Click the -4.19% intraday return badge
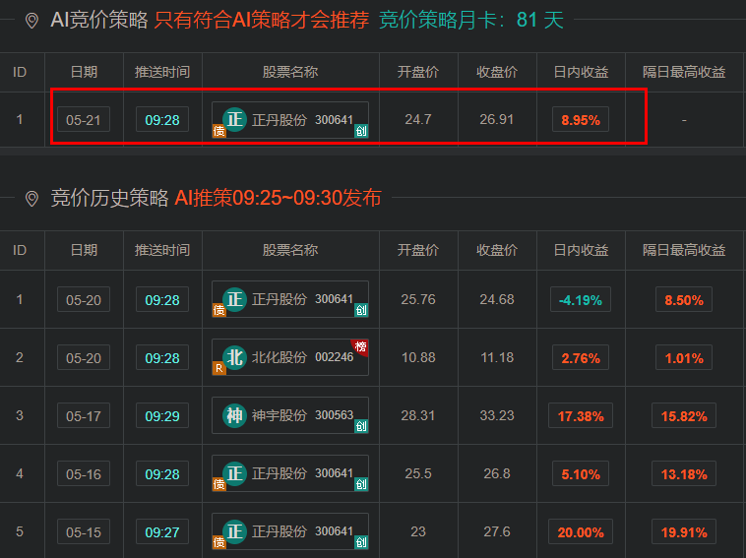The width and height of the screenshot is (746, 558). tap(581, 300)
